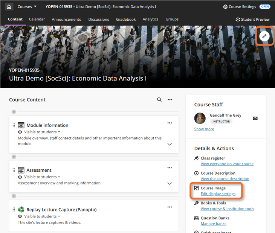Image resolution: width=275 pixels, height=233 pixels.
Task: Click plus icon above Module information
Action: 14,112
